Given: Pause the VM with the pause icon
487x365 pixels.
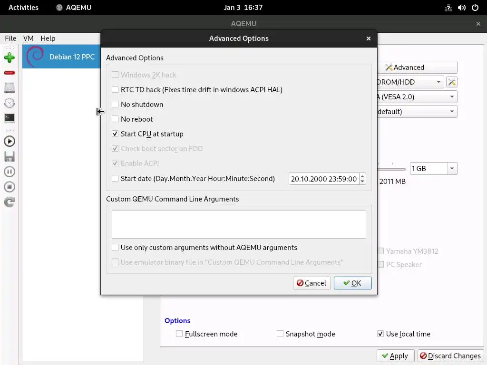Looking at the screenshot, I should pyautogui.click(x=10, y=172).
